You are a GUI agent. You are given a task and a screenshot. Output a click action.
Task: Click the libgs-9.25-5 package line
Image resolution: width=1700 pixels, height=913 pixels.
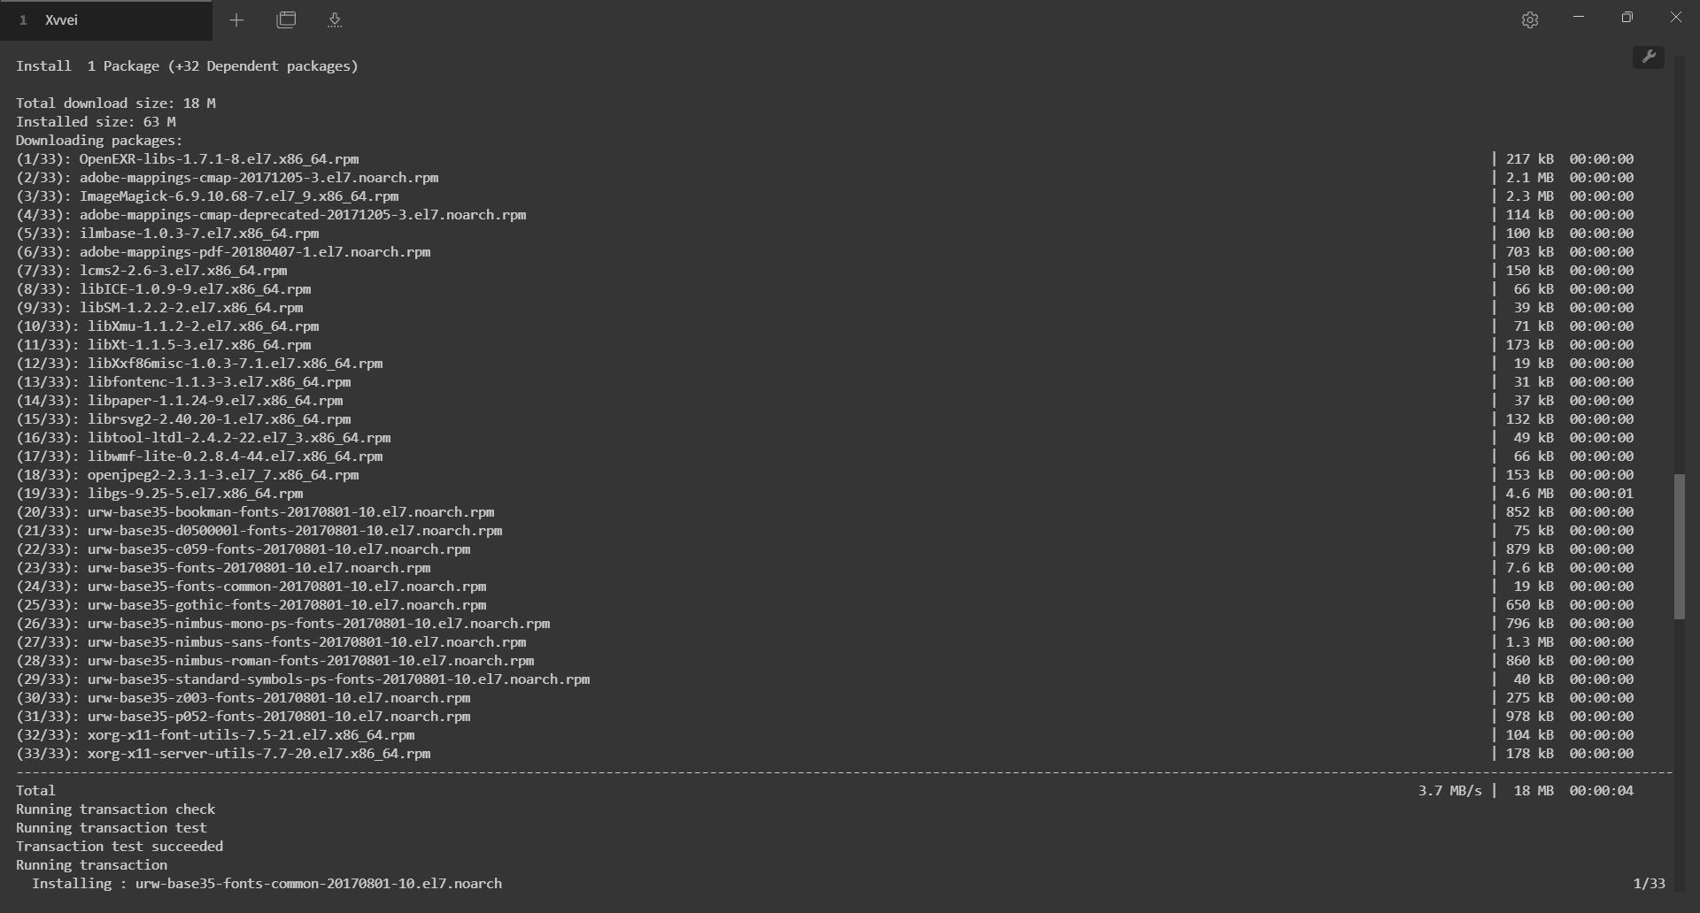click(x=195, y=494)
